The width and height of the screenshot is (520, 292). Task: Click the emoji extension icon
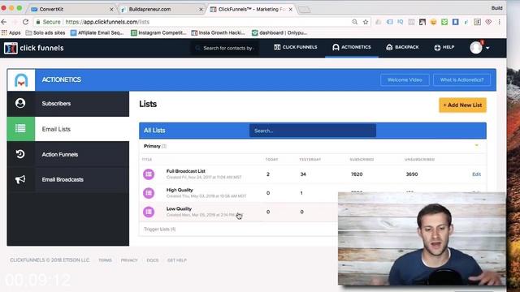pyautogui.click(x=433, y=22)
